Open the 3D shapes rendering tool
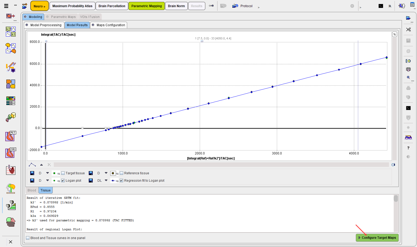Viewport: 417px width, 247px height. pos(11,117)
